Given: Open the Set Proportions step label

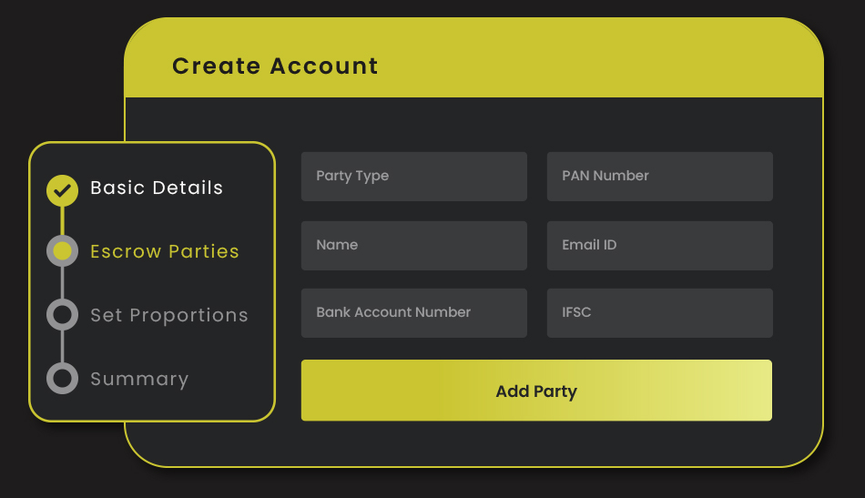Looking at the screenshot, I should (169, 316).
